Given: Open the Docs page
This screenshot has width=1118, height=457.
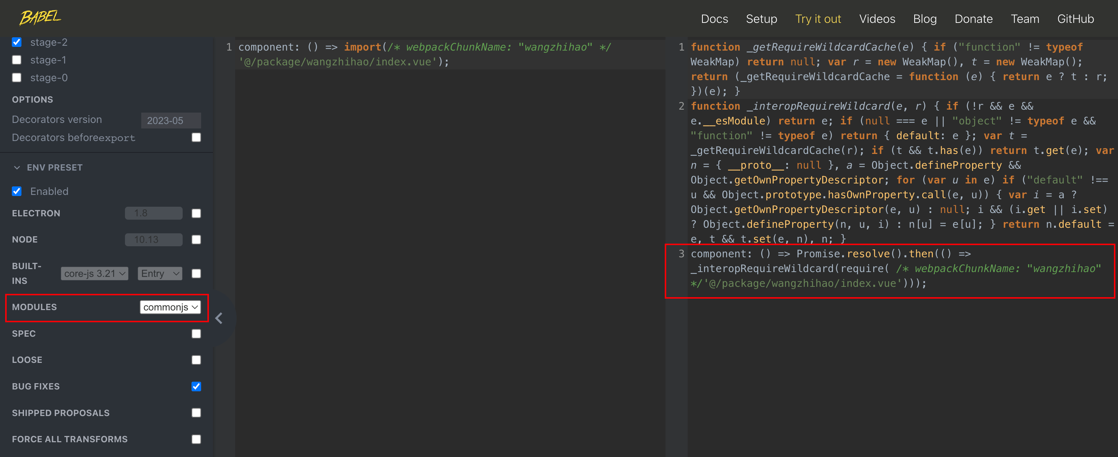Looking at the screenshot, I should point(714,19).
